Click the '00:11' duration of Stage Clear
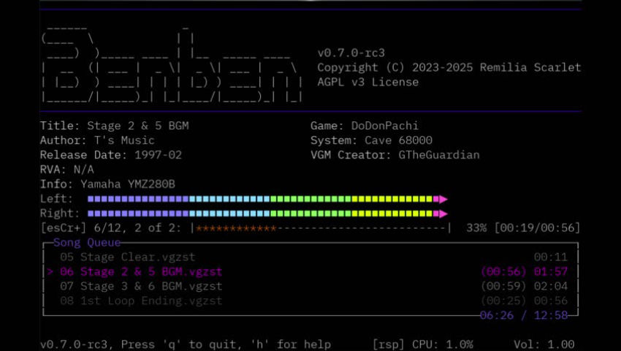 551,257
